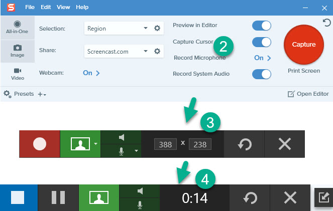Toggle webcam in active recording bar
The width and height of the screenshot is (333, 211).
click(x=99, y=197)
